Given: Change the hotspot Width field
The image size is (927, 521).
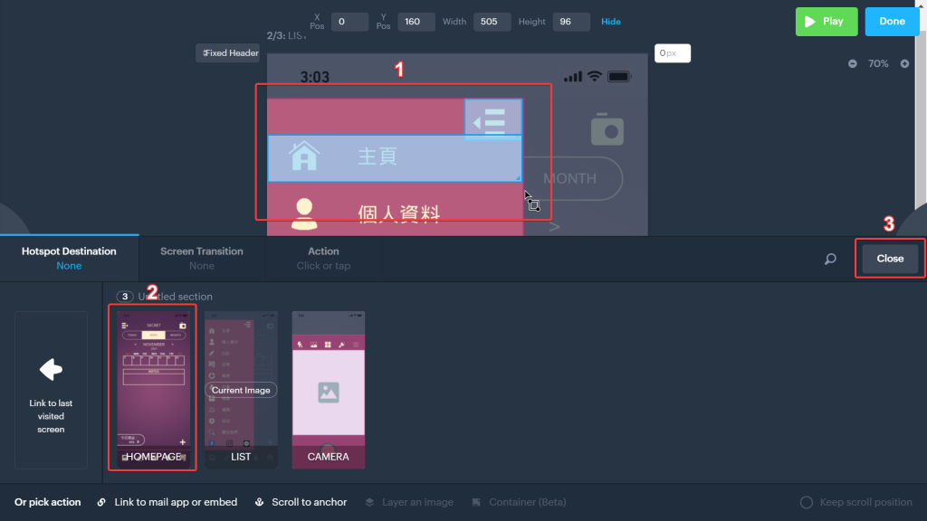Looking at the screenshot, I should point(492,22).
